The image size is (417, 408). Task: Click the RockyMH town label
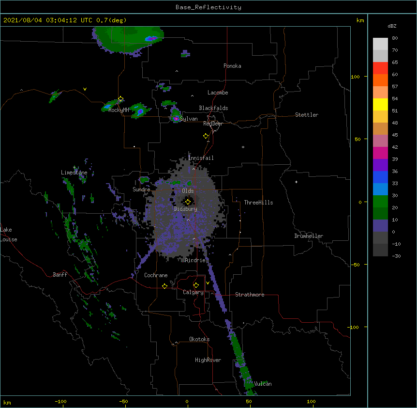(119, 110)
